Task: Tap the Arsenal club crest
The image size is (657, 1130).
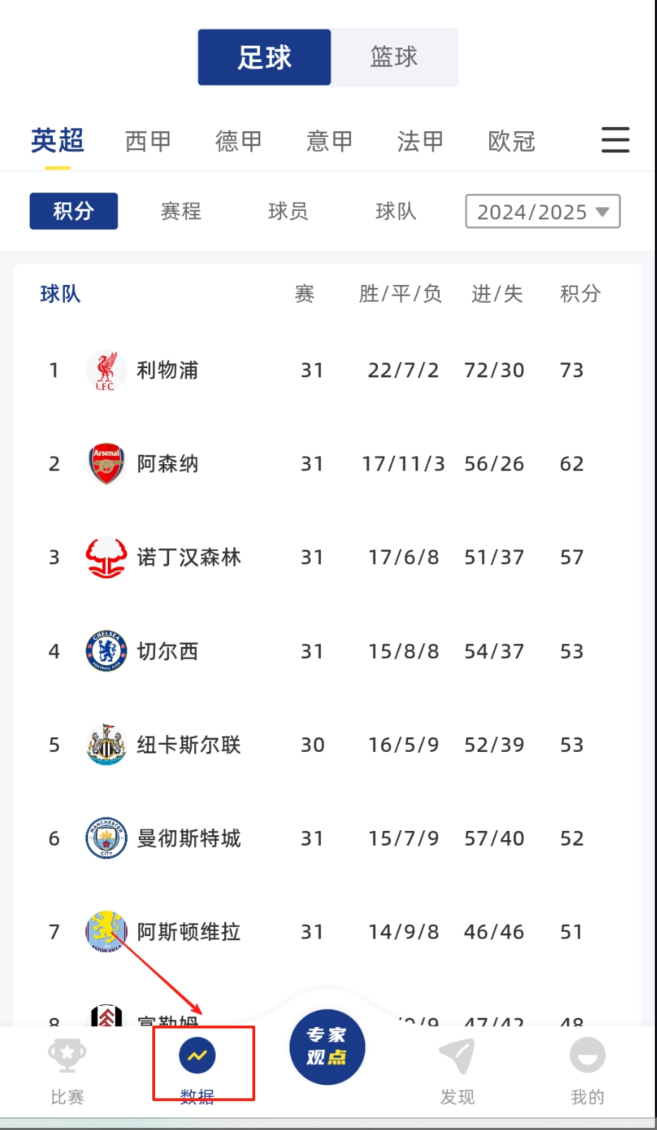Action: click(x=106, y=464)
